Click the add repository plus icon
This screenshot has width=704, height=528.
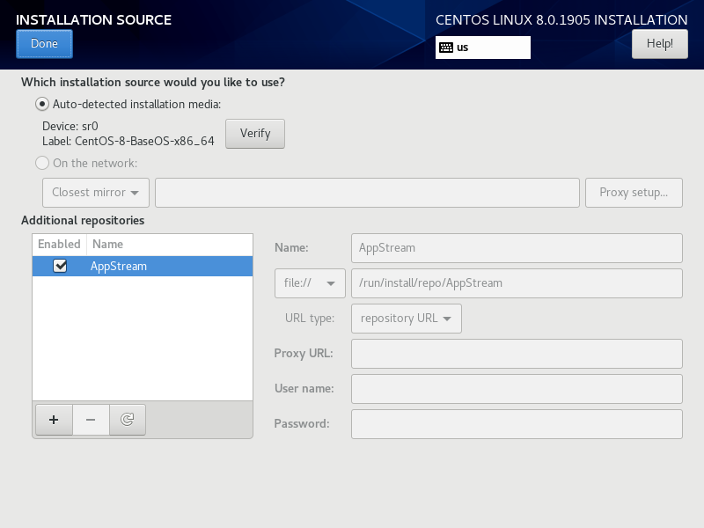54,420
